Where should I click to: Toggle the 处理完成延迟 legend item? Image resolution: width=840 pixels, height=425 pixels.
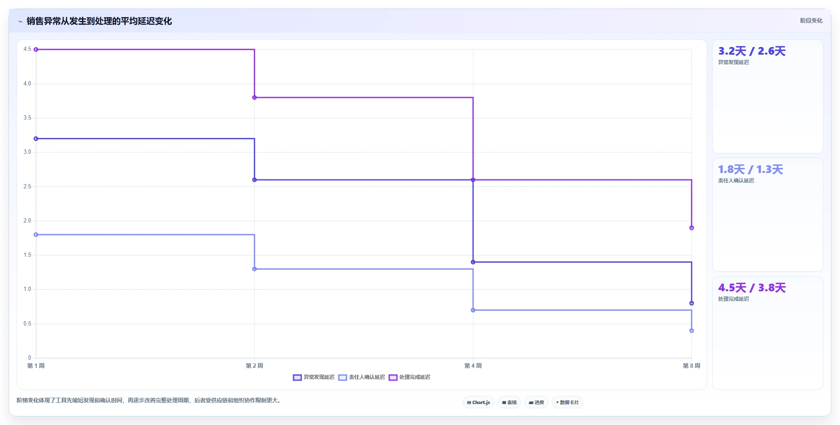409,377
